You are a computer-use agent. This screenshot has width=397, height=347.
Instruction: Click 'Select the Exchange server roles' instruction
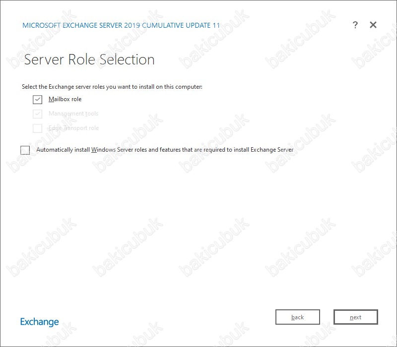112,87
